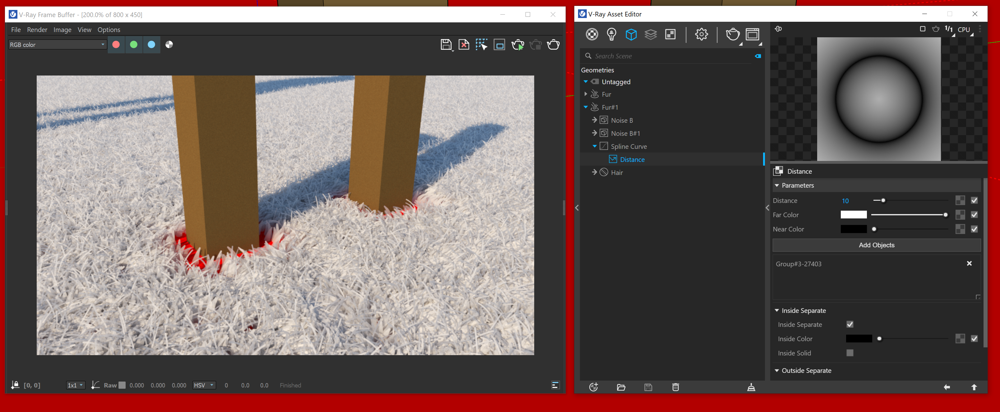Collapse the Spline Curve node
The width and height of the screenshot is (1000, 412).
(x=594, y=146)
